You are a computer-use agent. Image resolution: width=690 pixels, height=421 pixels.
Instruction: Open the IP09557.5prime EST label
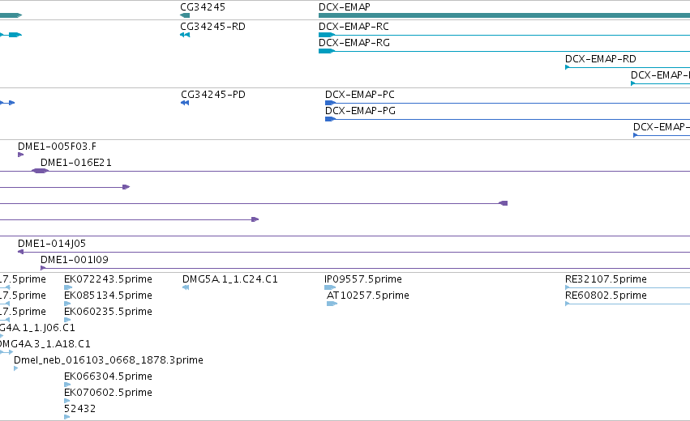(x=363, y=279)
